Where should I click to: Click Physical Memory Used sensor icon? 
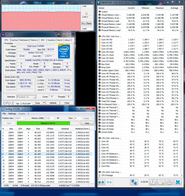100,24
